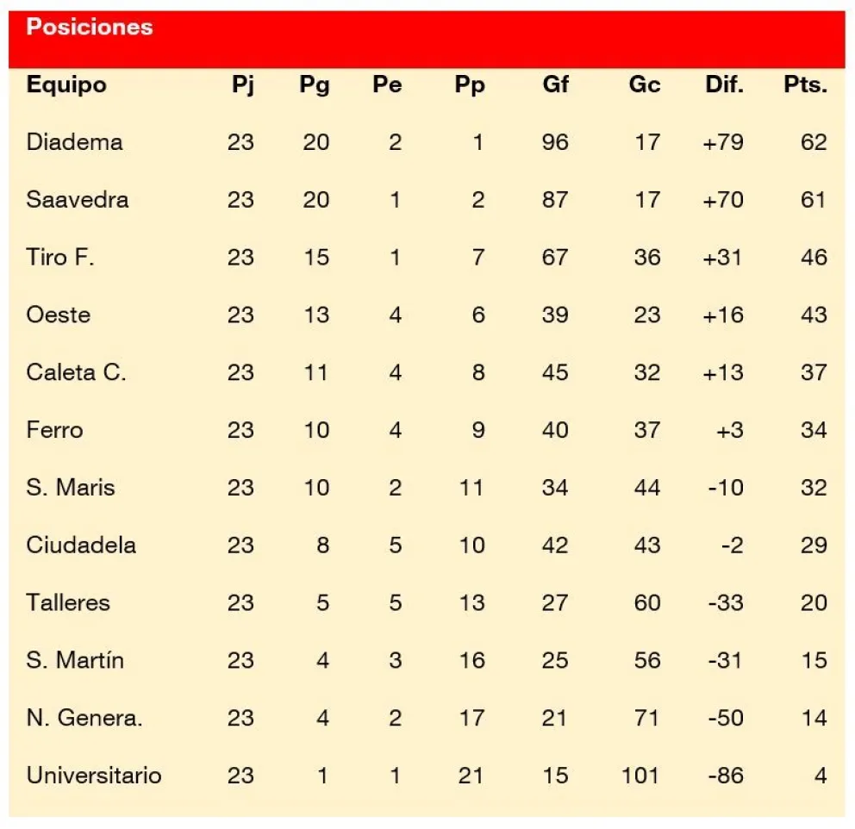Select the Equipo column header
This screenshot has width=855, height=829.
[x=66, y=85]
